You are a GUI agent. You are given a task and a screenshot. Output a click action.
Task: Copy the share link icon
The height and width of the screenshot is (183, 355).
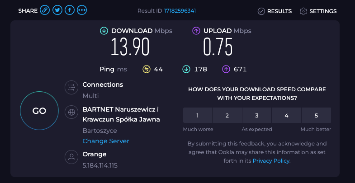(45, 10)
